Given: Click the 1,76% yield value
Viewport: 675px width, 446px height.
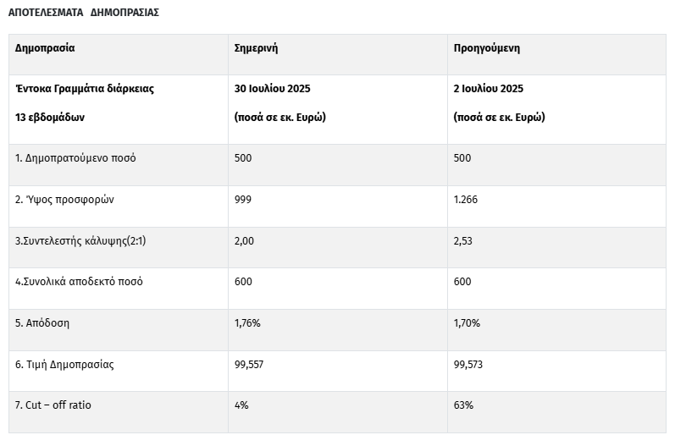Looking at the screenshot, I should (x=247, y=323).
